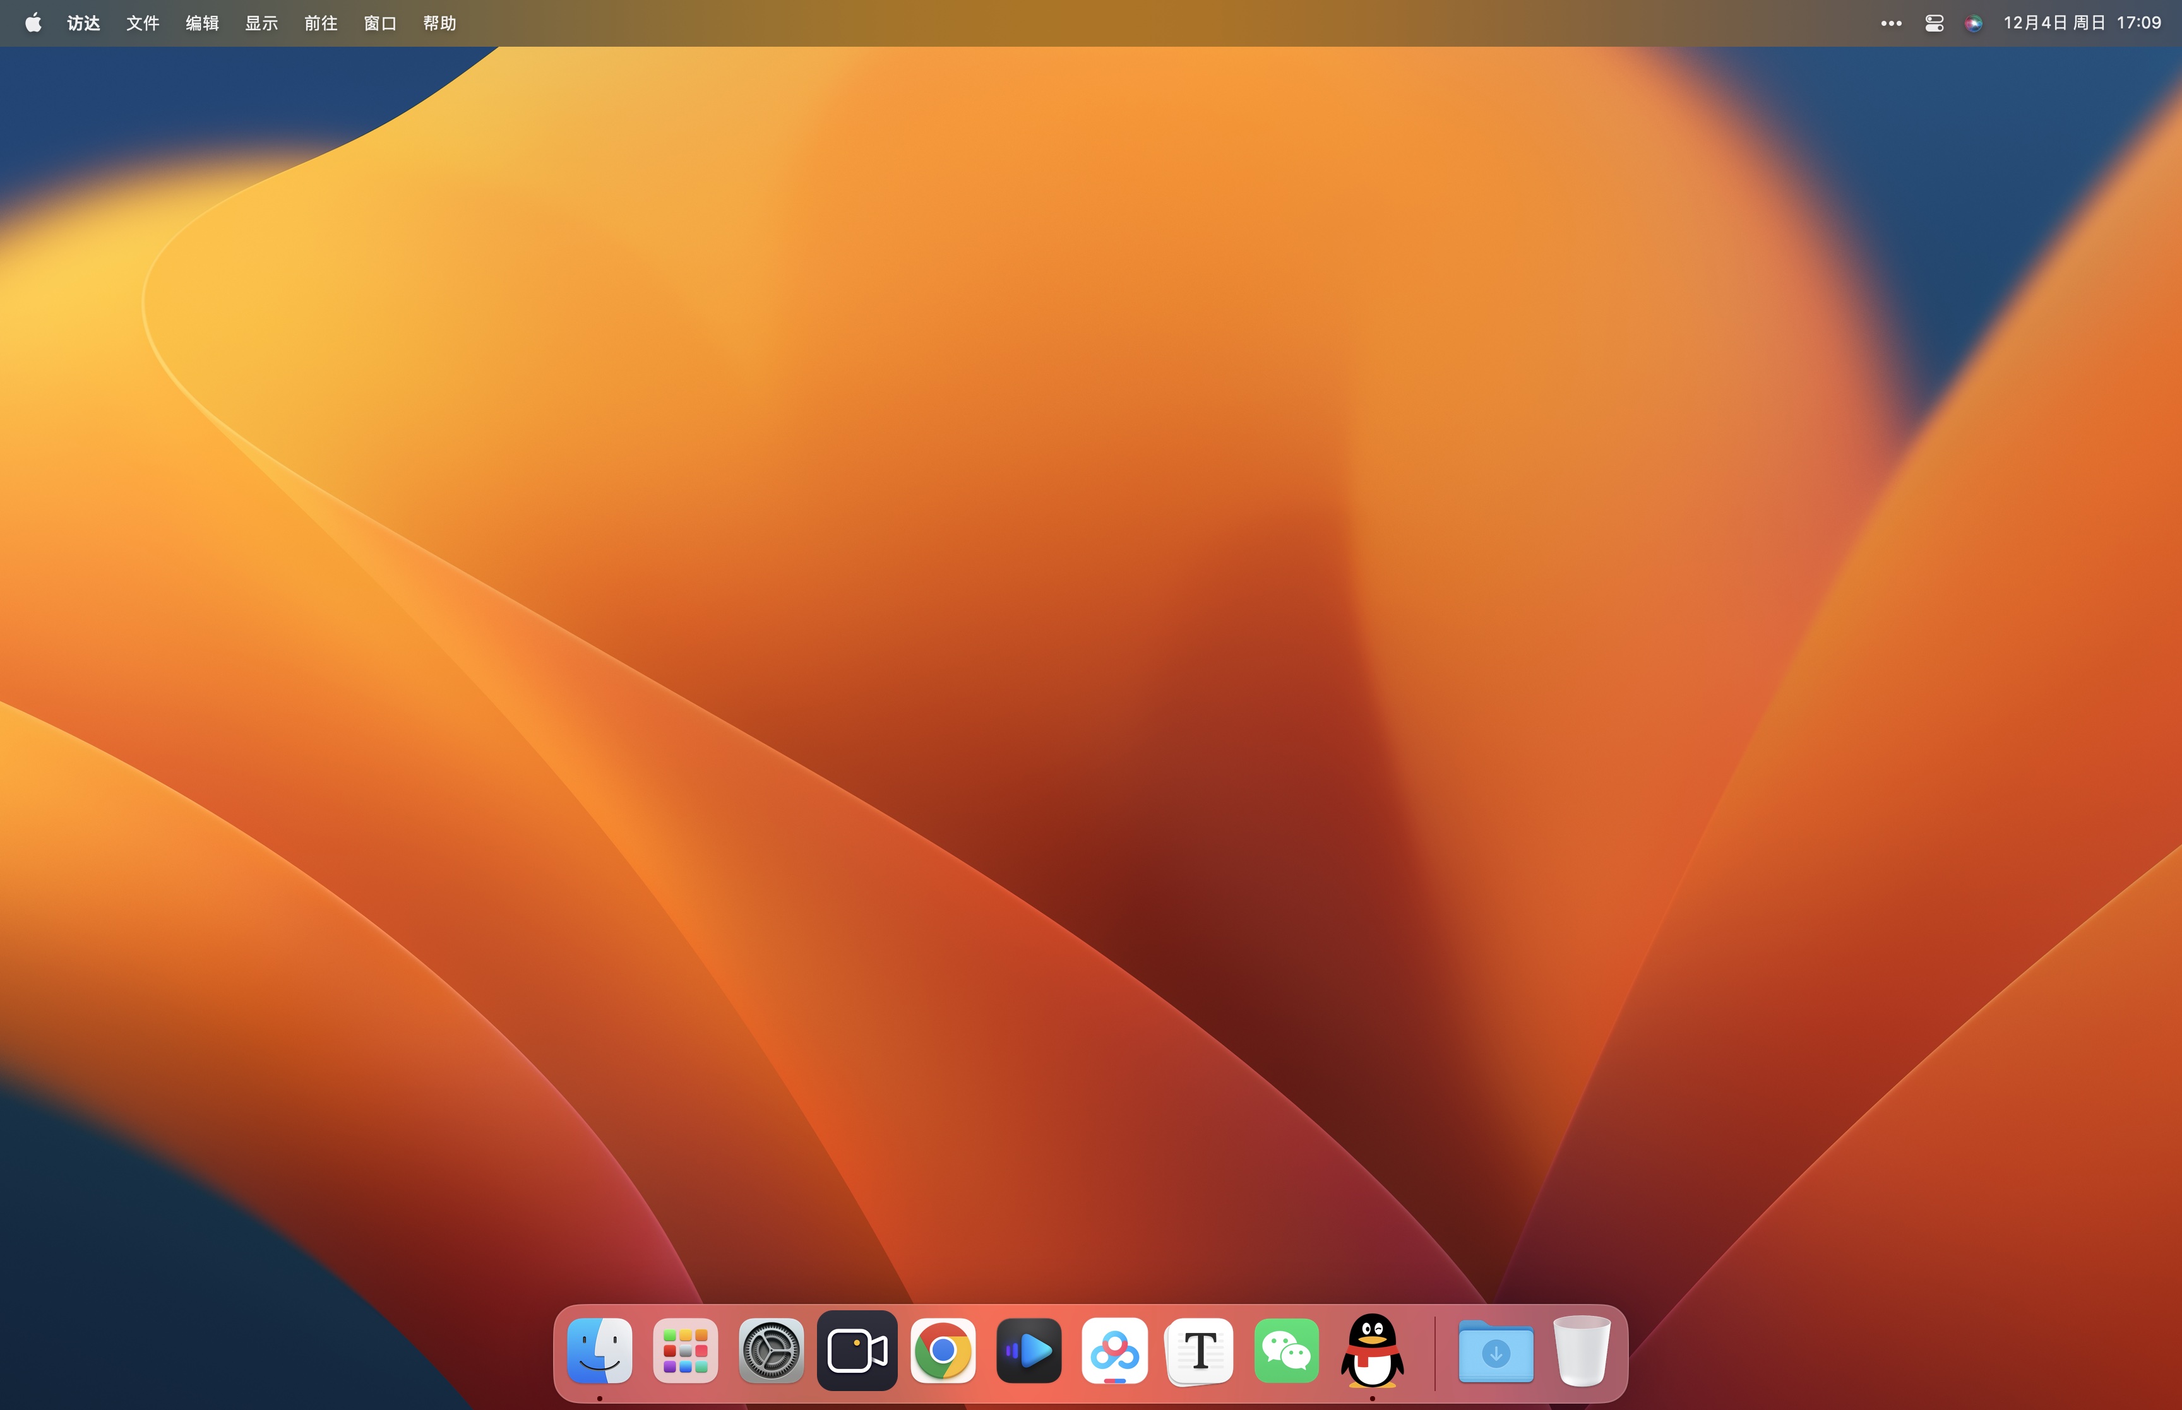Screen dimensions: 2182x1410
Task: Open the Trash in the Dock
Action: point(1582,1351)
